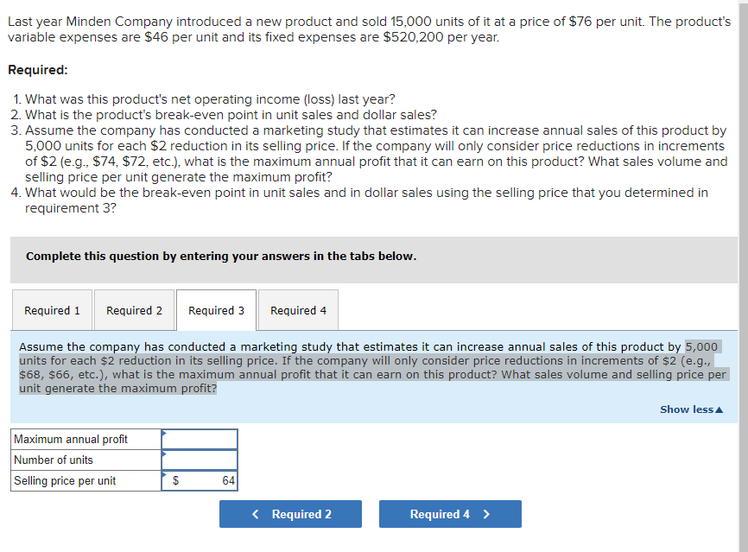Screen dimensions: 748x552
Task: Click the dollar sign in selling price cell
Action: point(176,481)
